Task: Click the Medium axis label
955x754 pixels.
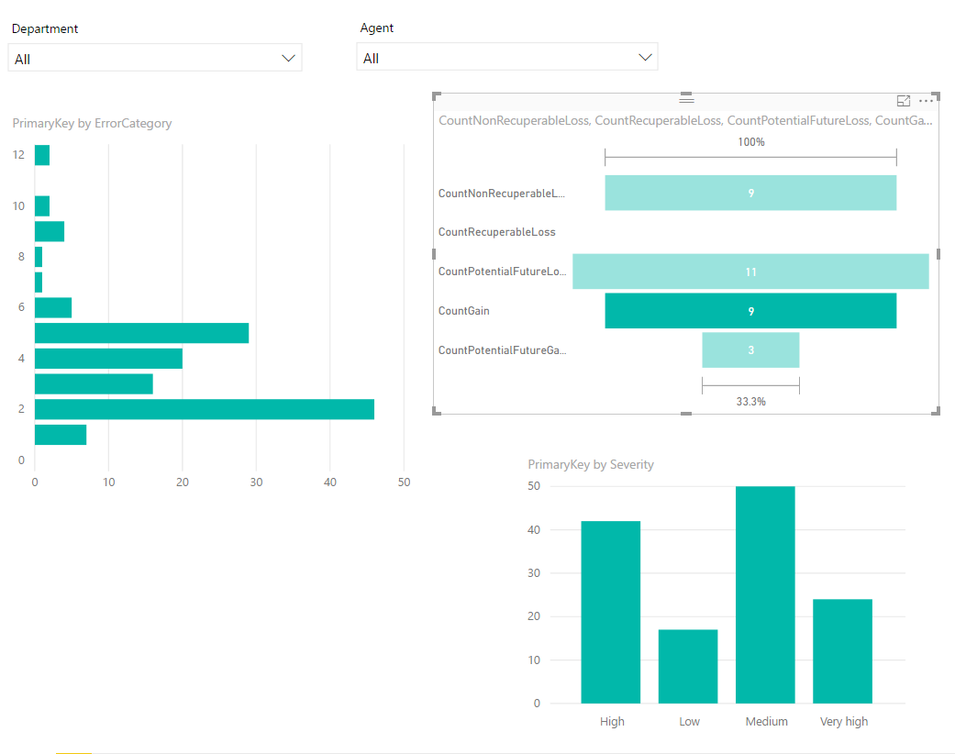Action: [766, 722]
